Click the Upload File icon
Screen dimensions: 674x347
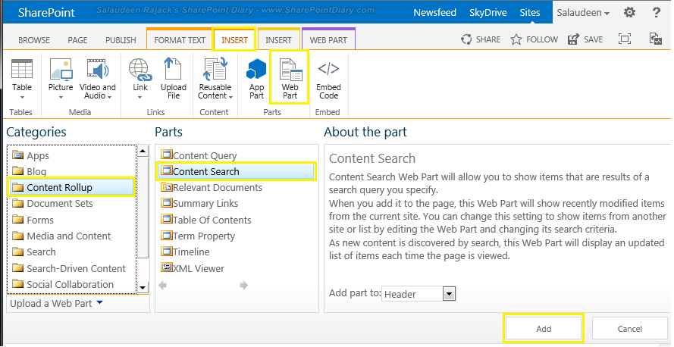click(173, 69)
